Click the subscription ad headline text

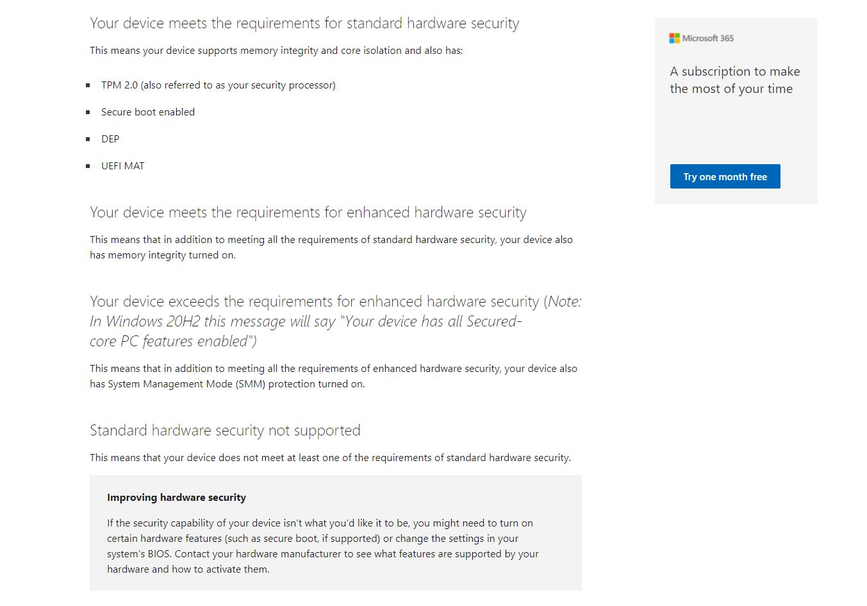click(734, 80)
